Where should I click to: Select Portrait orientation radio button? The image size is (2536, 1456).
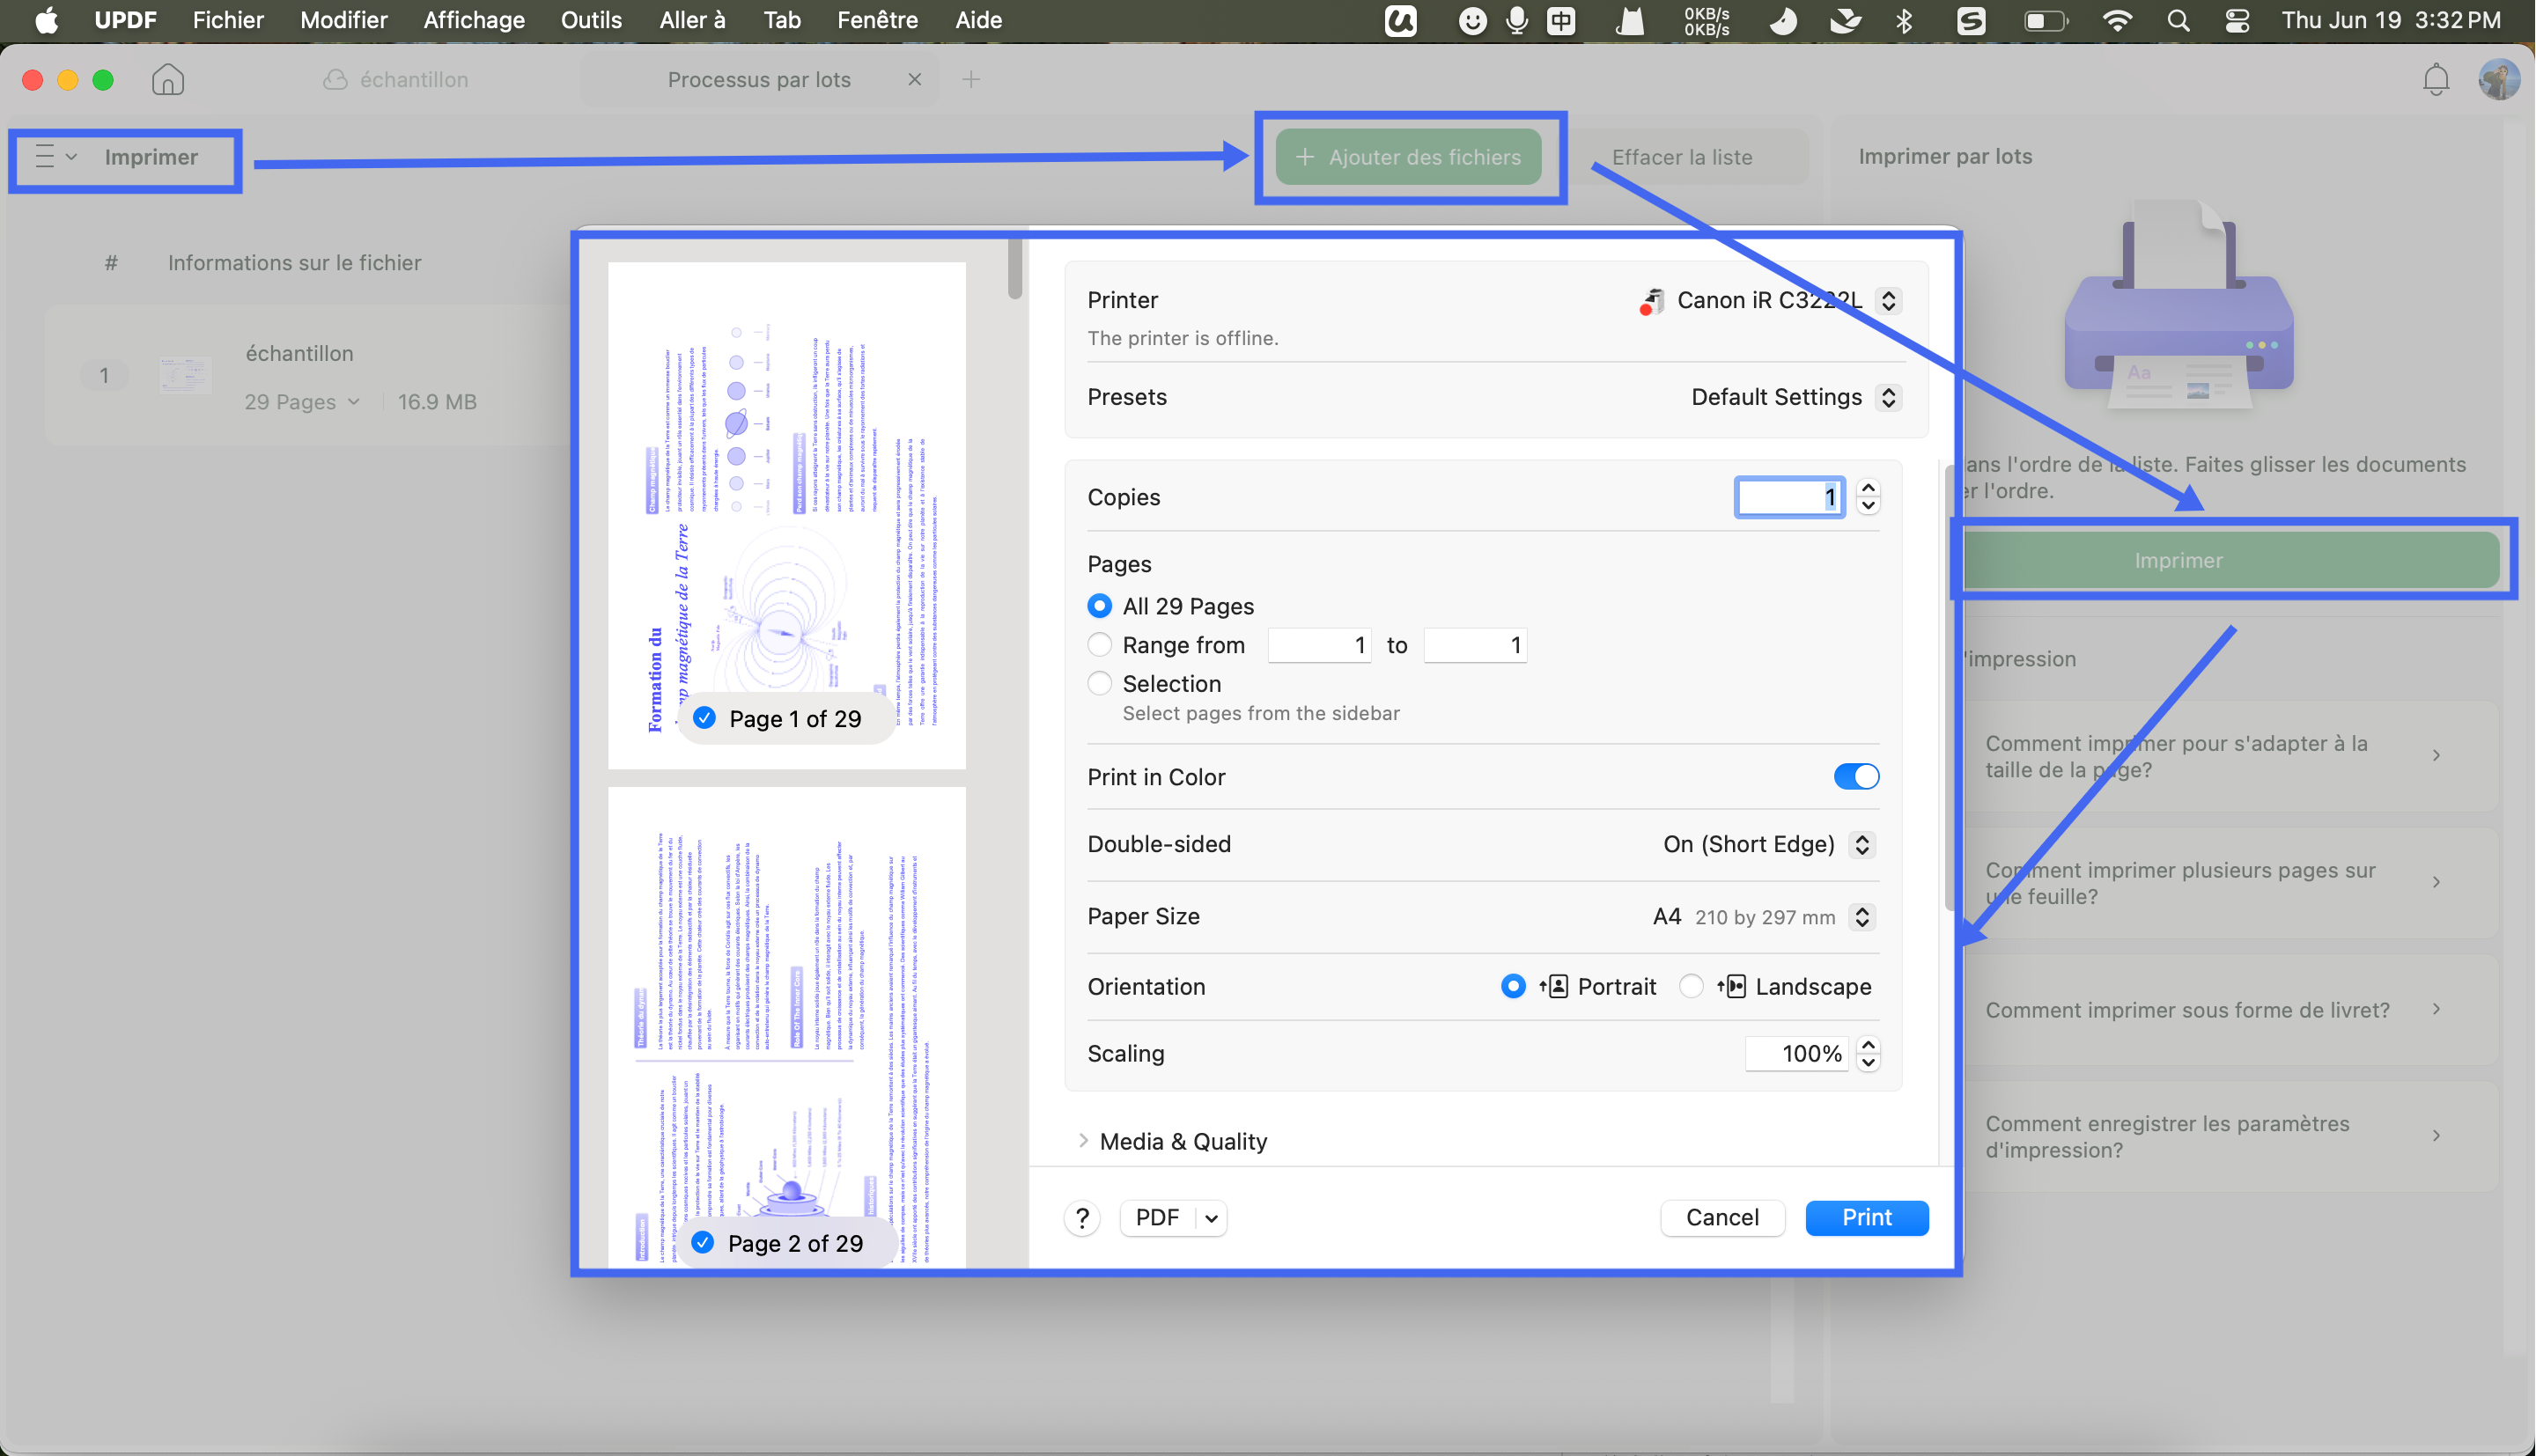(x=1513, y=986)
